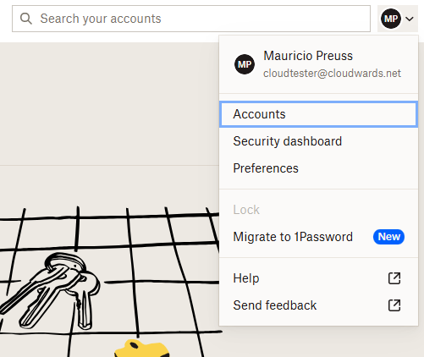This screenshot has width=424, height=357.
Task: Open the Accounts menu item
Action: click(318, 114)
